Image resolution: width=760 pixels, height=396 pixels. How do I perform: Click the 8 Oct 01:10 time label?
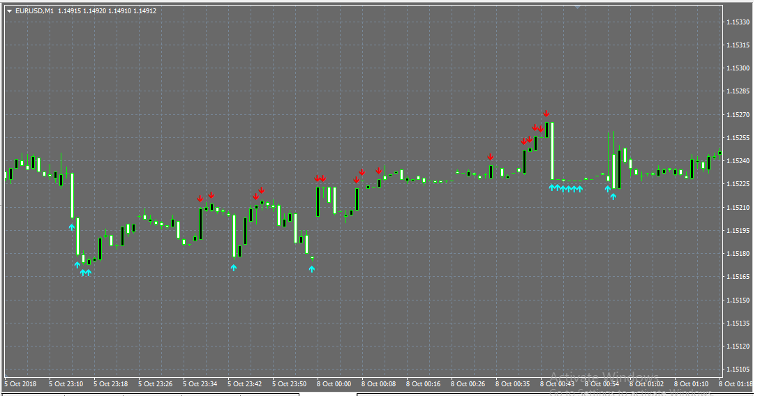click(x=691, y=384)
